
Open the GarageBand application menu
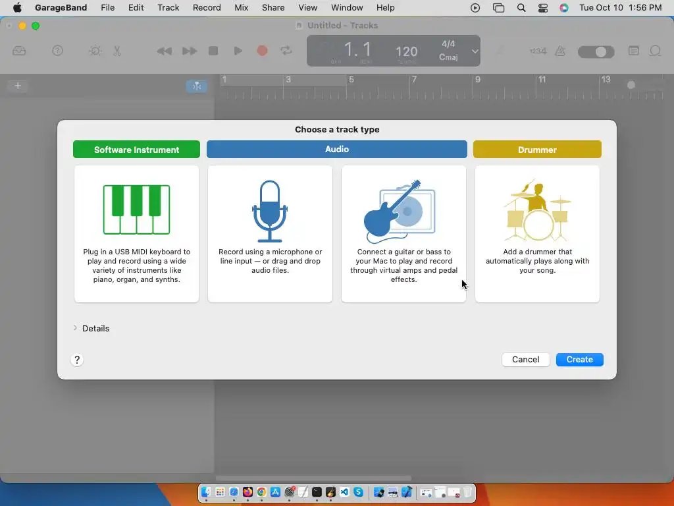click(61, 7)
